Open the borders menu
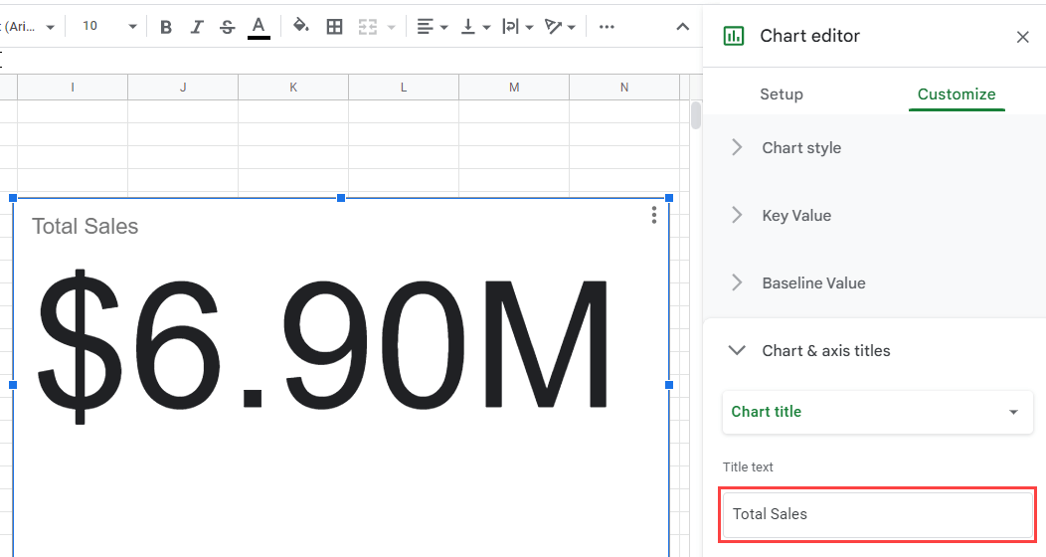 coord(334,27)
